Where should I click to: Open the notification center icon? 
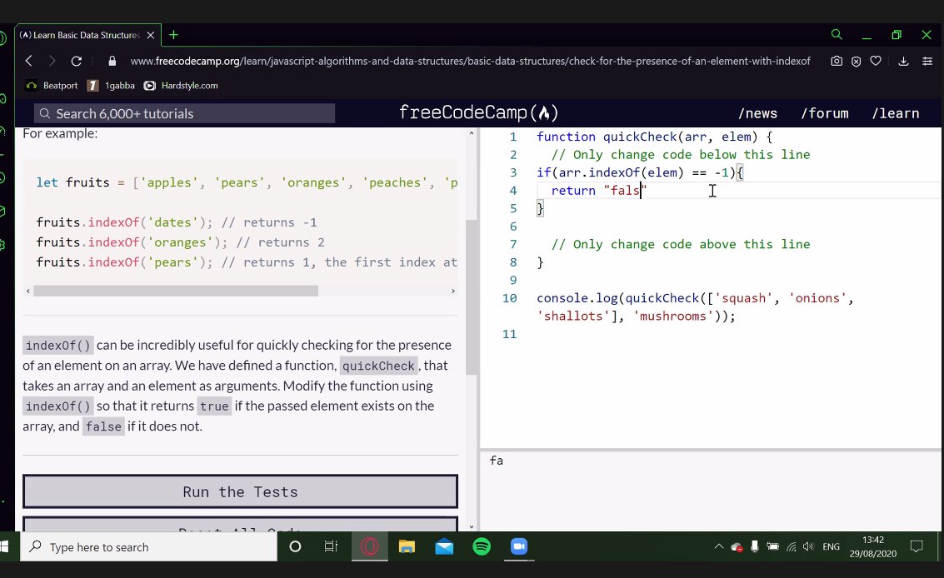(917, 546)
